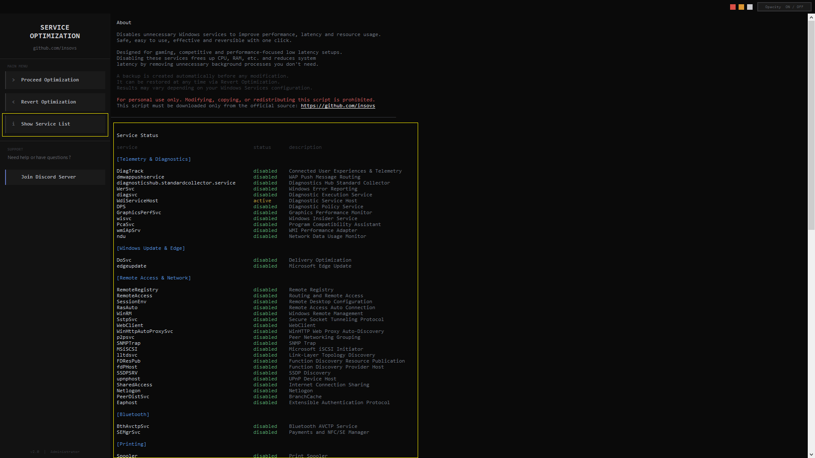The image size is (815, 458).
Task: Click the white square window control
Action: [750, 7]
